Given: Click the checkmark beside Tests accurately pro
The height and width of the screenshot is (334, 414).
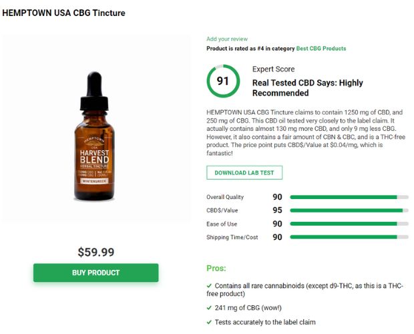Looking at the screenshot, I should 209,322.
